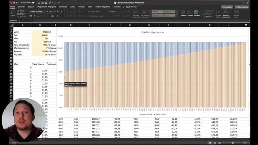Click the Undo arrow icon
Screen dimensions: 258x145
(x=50, y=3)
